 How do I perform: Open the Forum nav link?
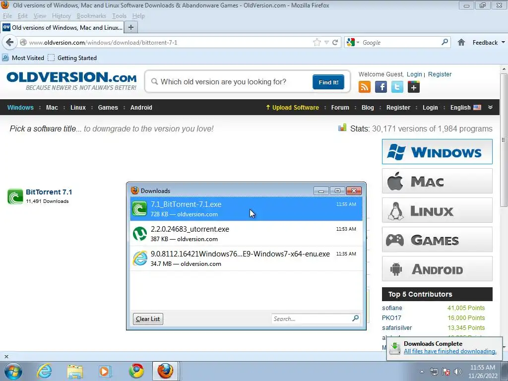(x=340, y=108)
